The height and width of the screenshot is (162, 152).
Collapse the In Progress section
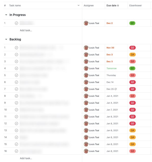6,15
